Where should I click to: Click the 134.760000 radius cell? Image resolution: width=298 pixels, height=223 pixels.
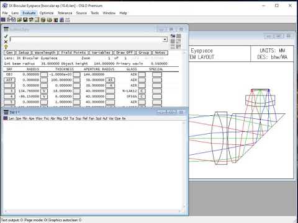click(29, 91)
